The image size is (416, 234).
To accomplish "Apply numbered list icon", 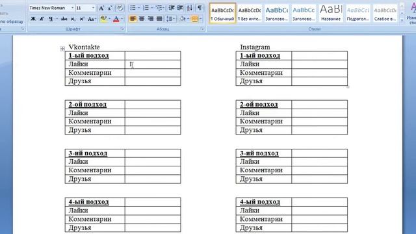I will click(146, 8).
